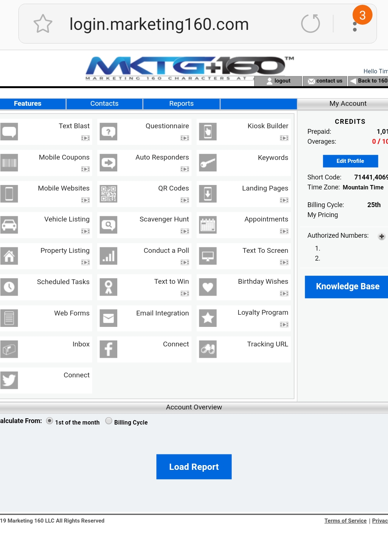Click the Edit Profile button
The height and width of the screenshot is (541, 388).
click(x=350, y=161)
